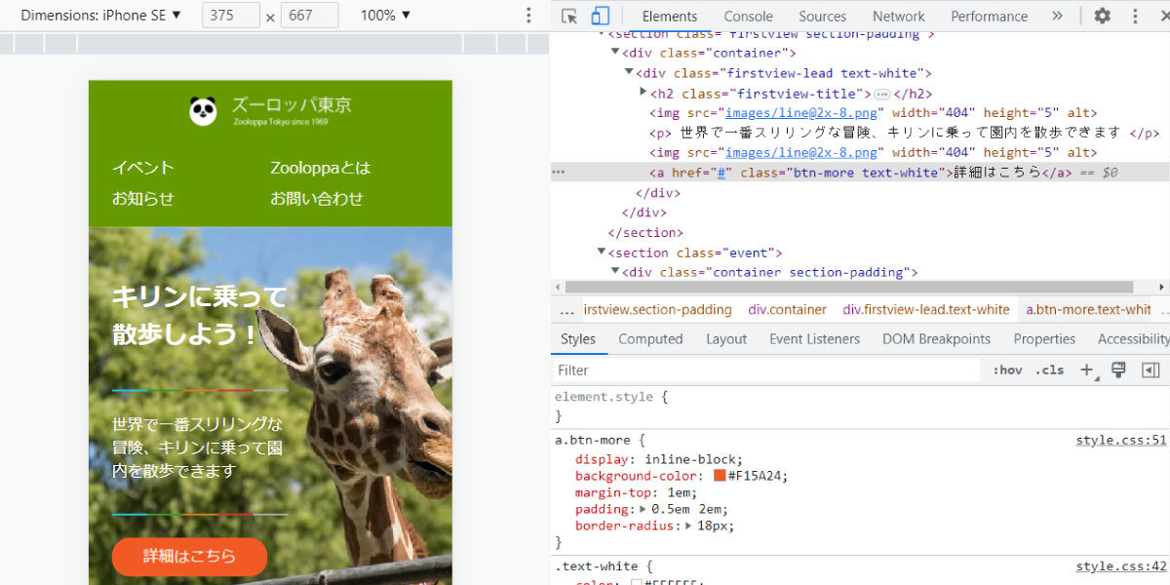Switch to the Elements tab

(x=670, y=16)
